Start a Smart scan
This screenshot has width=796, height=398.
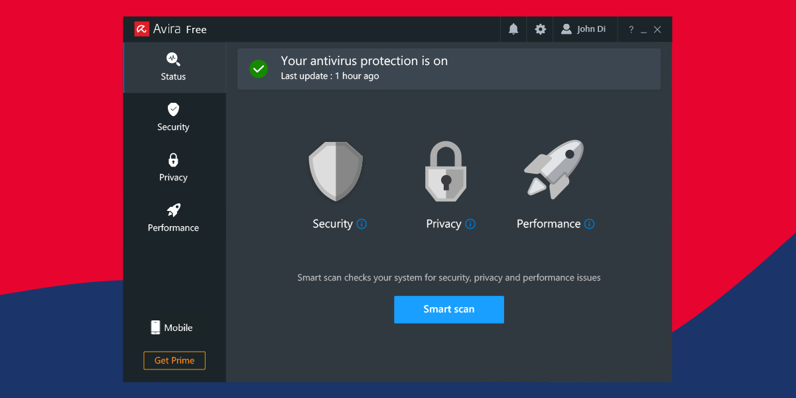pyautogui.click(x=449, y=309)
